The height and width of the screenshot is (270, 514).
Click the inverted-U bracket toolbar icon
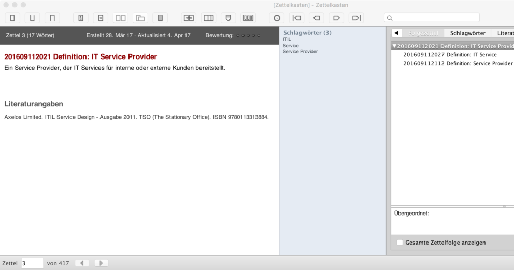coord(52,18)
